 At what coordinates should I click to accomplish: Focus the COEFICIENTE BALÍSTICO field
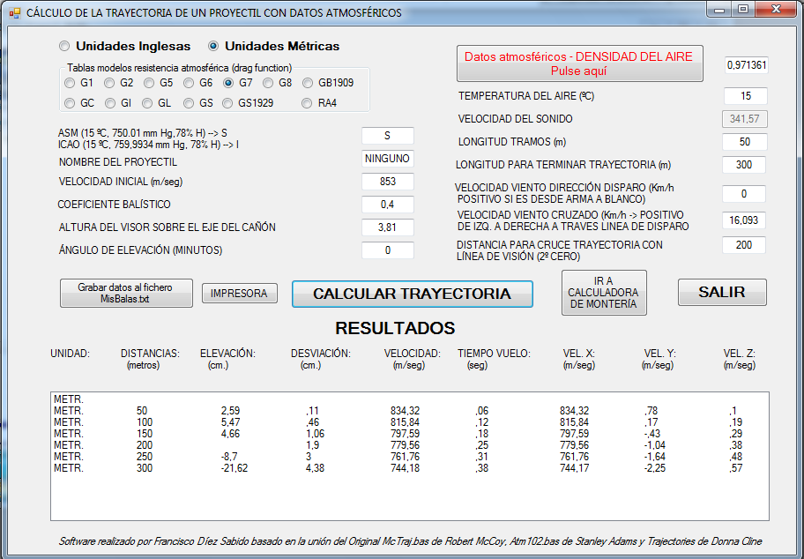click(387, 205)
